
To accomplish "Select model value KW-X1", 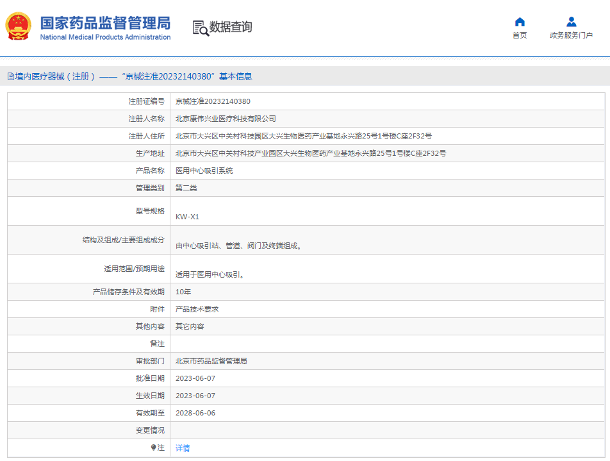I will coord(187,217).
